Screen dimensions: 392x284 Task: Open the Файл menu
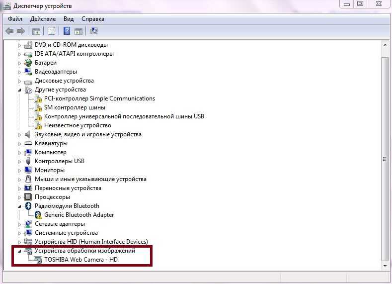point(15,19)
